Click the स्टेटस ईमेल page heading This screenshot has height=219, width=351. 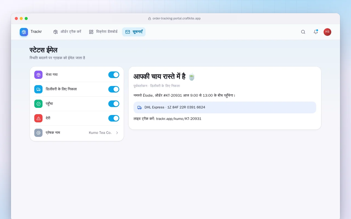click(x=44, y=50)
